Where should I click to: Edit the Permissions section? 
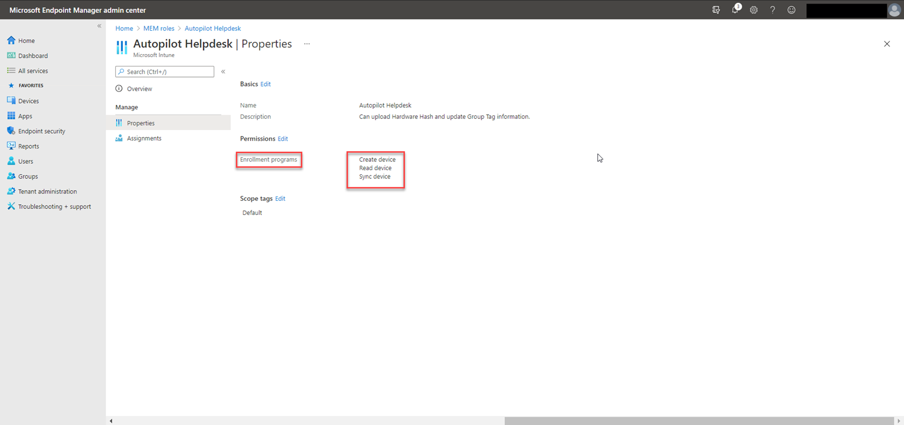point(283,139)
